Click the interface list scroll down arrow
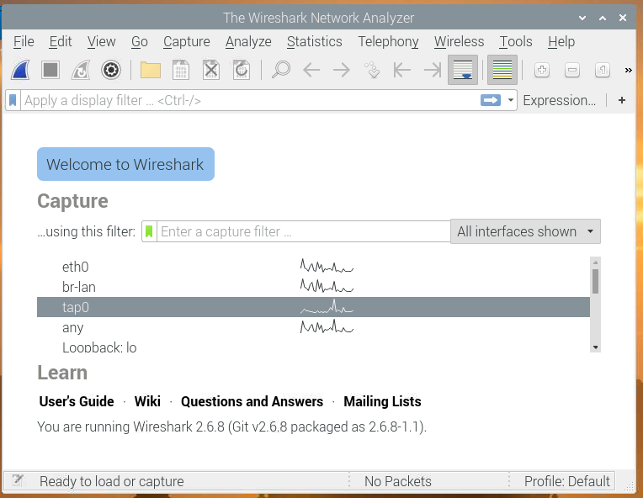 595,347
